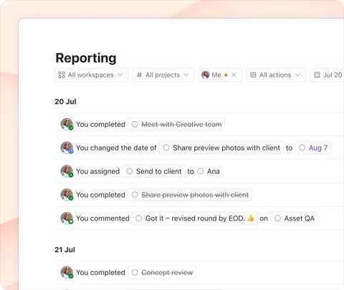The width and height of the screenshot is (344, 290).
Task: Click the actions icon in All actions filter
Action: click(x=253, y=75)
